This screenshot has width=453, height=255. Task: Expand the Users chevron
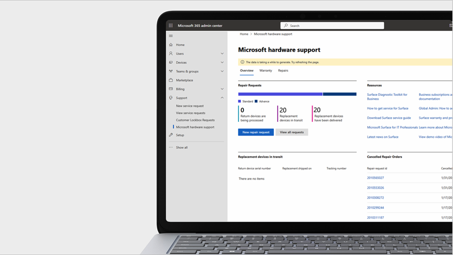tap(222, 53)
